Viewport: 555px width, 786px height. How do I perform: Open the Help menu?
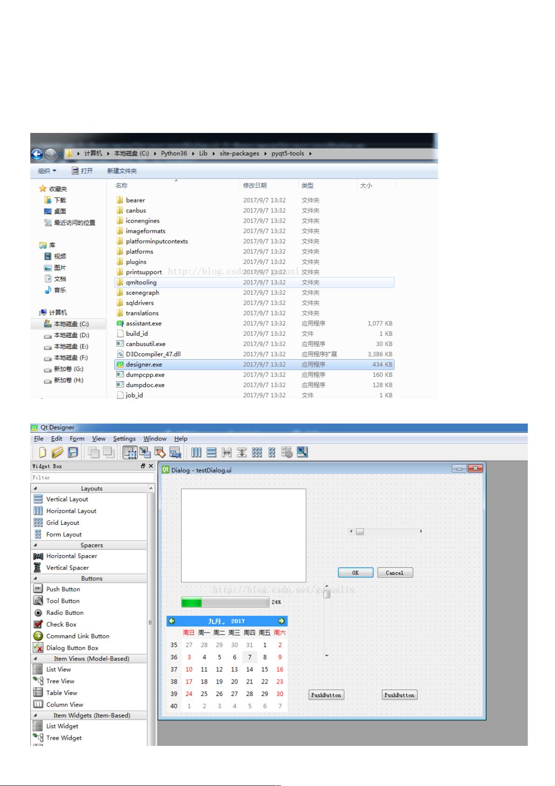[181, 438]
